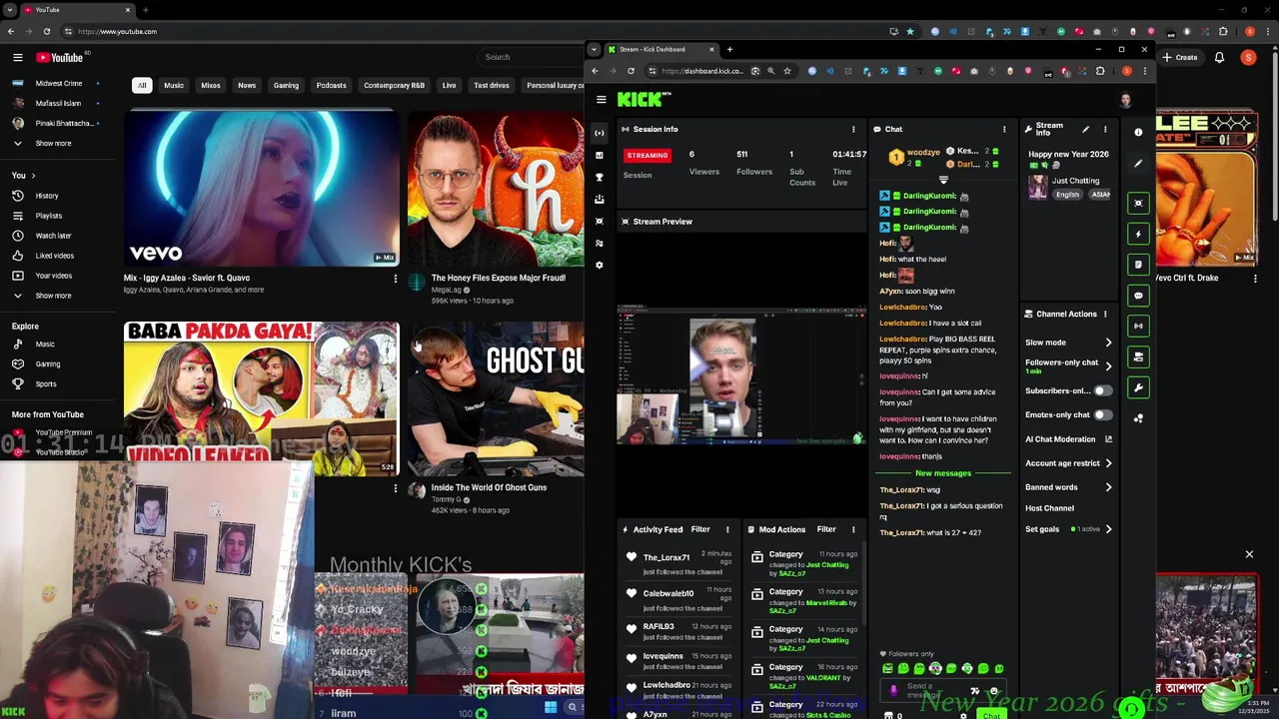Expand Account age restrict options
The image size is (1279, 719).
coord(1108,463)
